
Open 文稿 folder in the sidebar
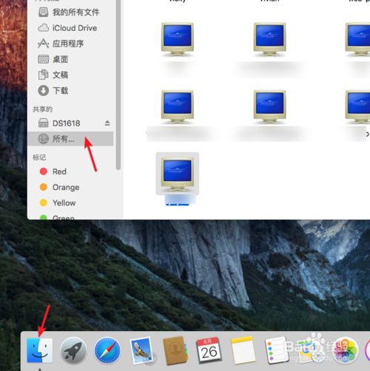53,75
